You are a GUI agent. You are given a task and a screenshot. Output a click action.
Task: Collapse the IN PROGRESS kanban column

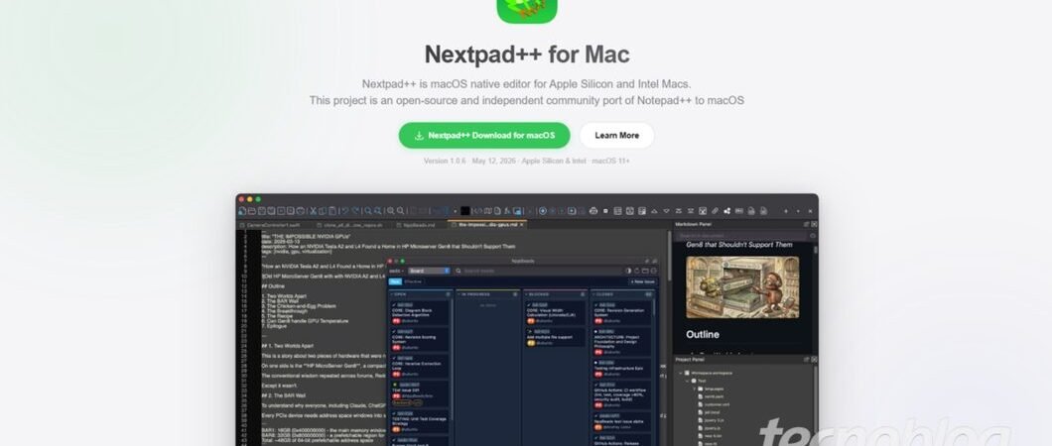click(x=459, y=294)
